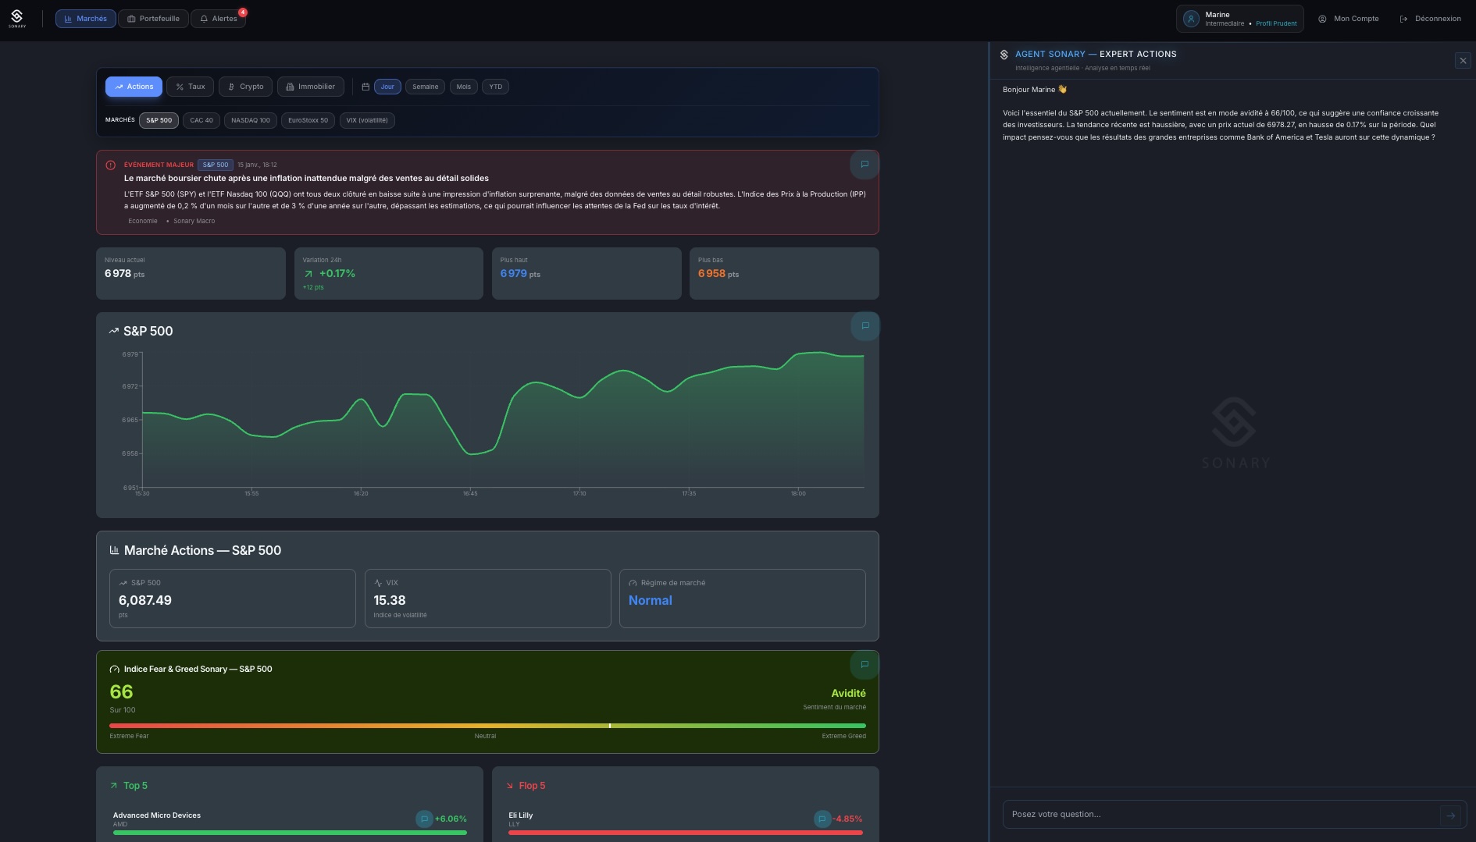1476x842 pixels.
Task: Click the Plus haut 6 979 value
Action: coord(514,273)
